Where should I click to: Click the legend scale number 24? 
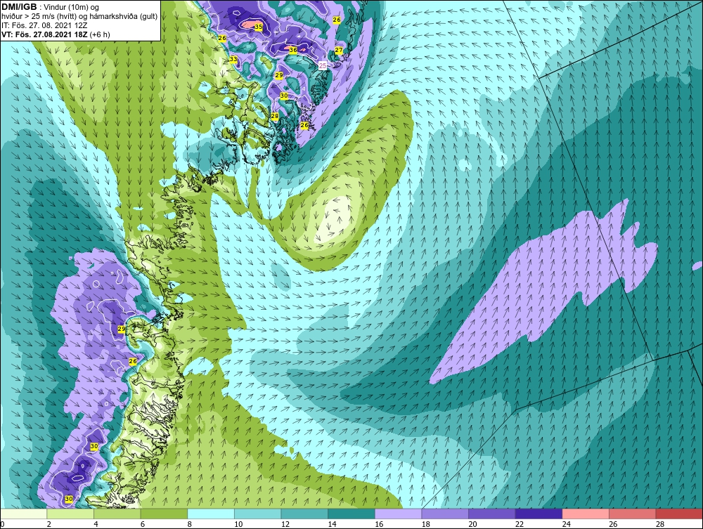click(x=566, y=524)
